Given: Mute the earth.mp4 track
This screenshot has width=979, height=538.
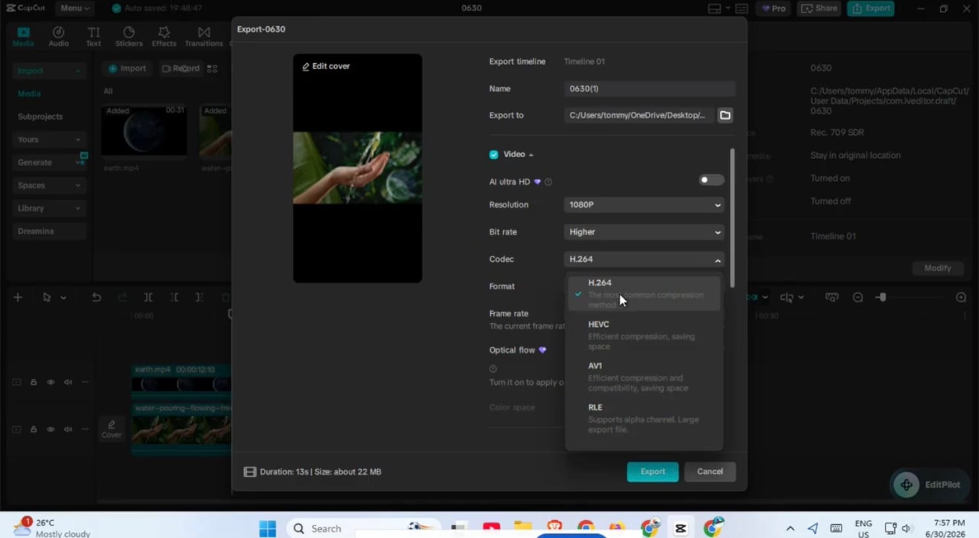Looking at the screenshot, I should 68,382.
